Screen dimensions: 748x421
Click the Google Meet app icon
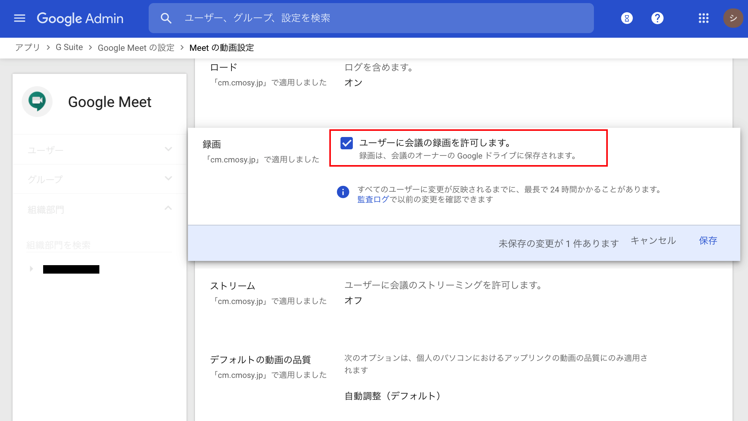(x=37, y=101)
